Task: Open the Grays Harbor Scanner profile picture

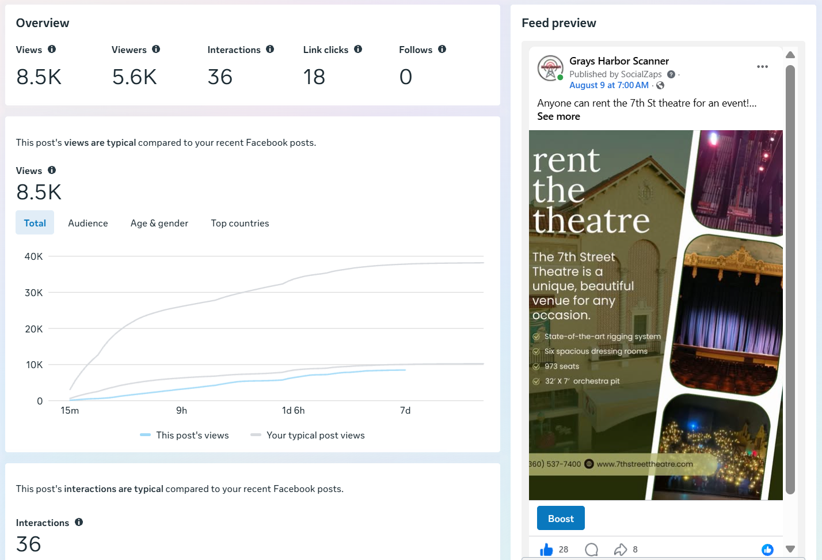Action: (x=550, y=69)
